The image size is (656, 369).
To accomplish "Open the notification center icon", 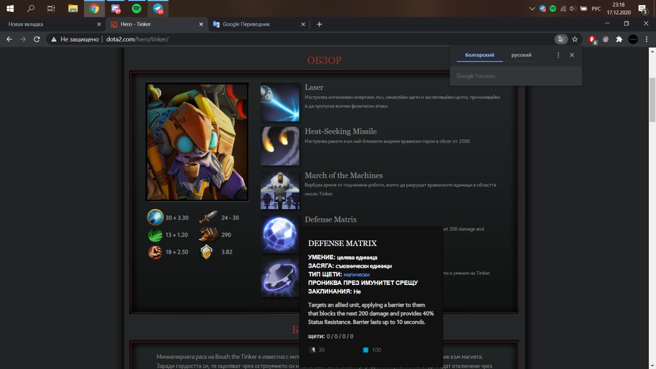I will 643,8.
